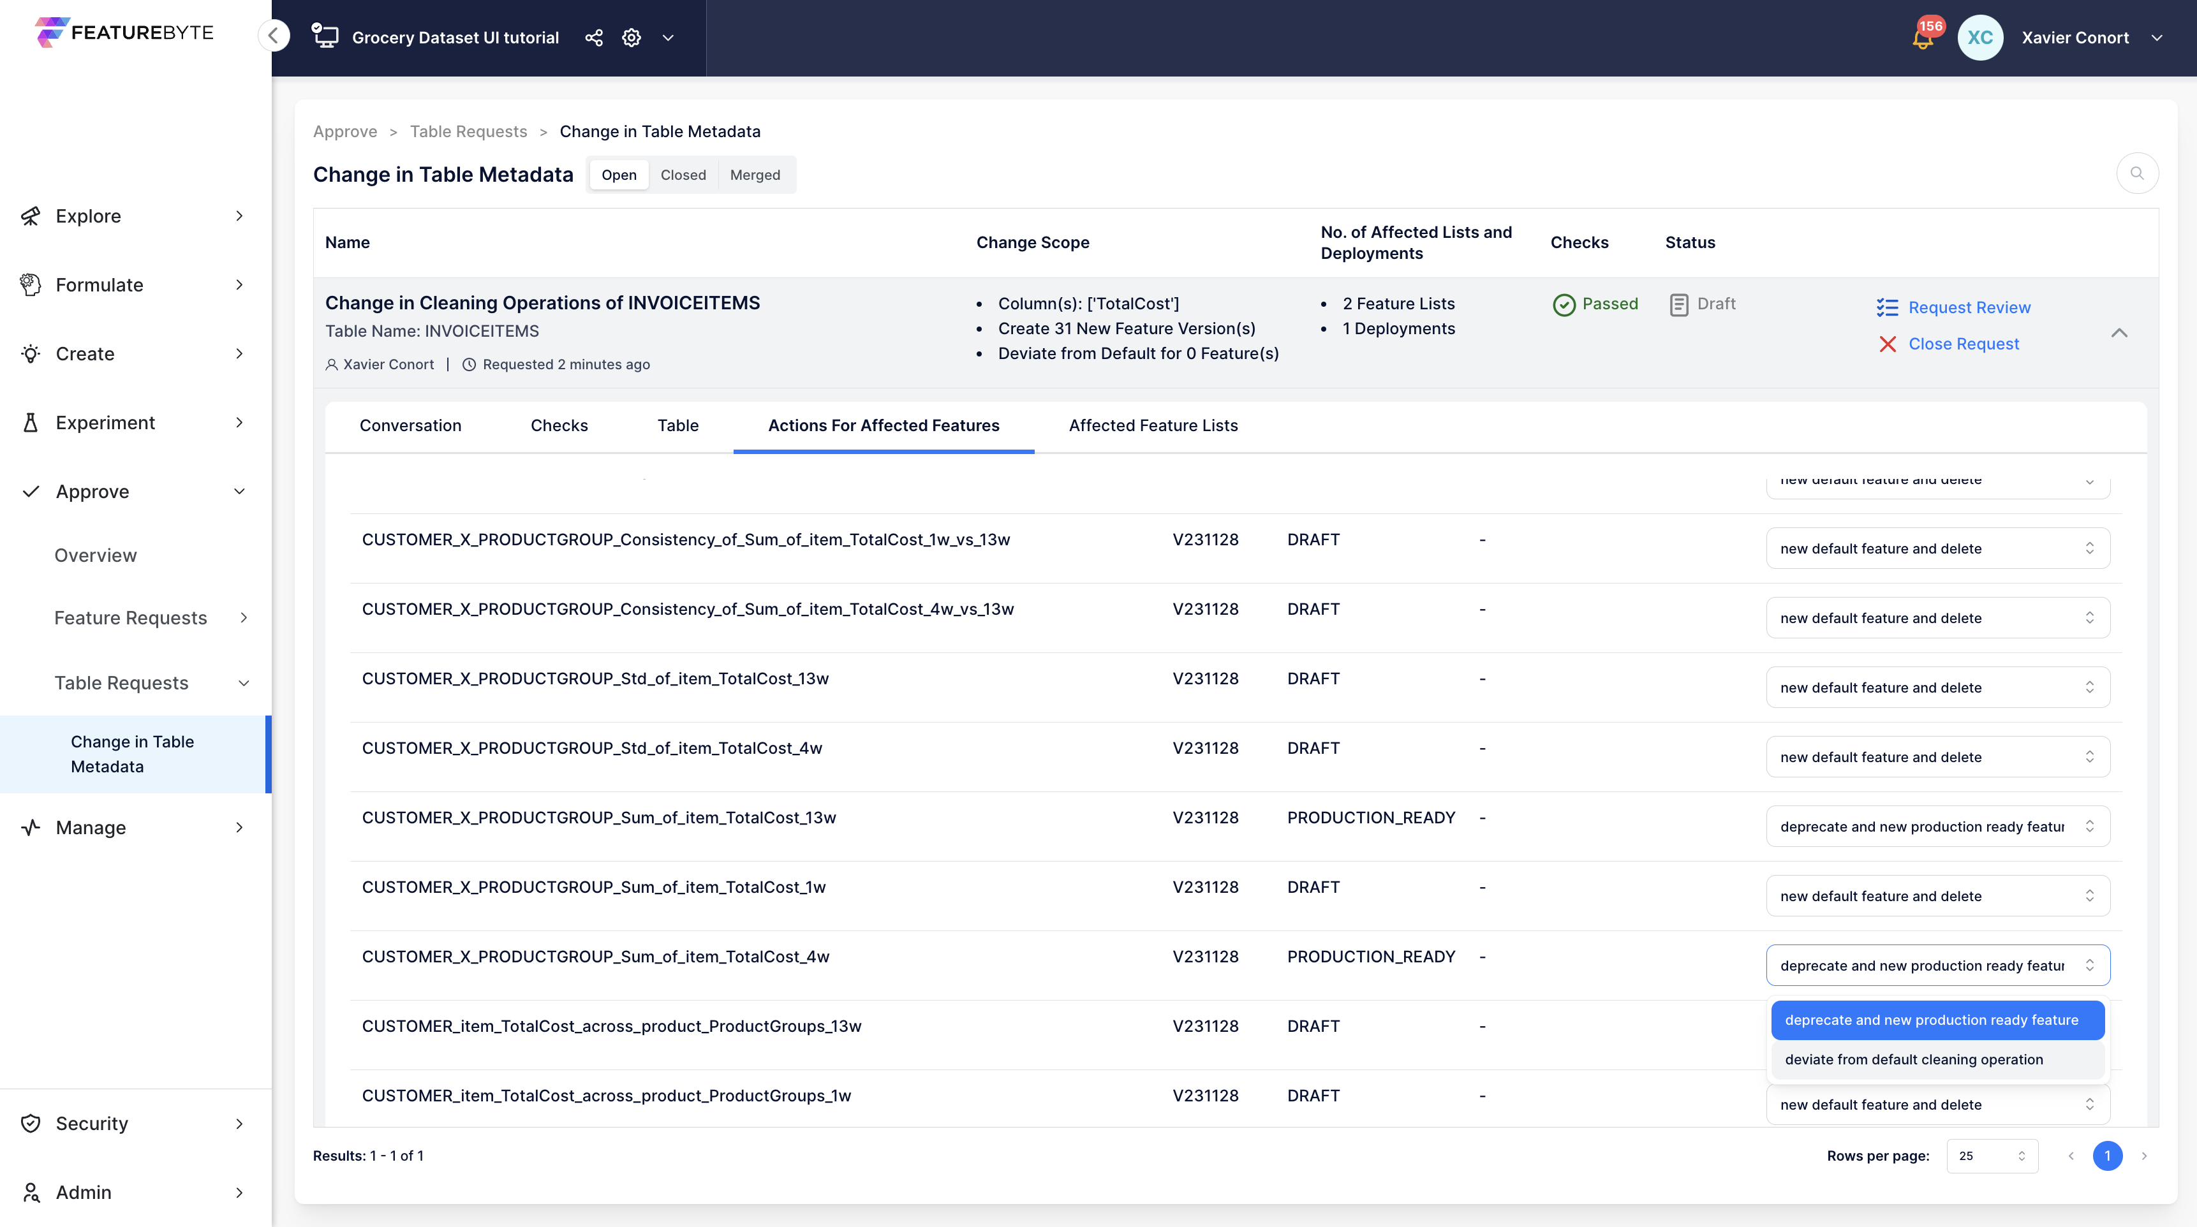The height and width of the screenshot is (1227, 2197).
Task: Click the green Passed check icon
Action: click(1564, 304)
